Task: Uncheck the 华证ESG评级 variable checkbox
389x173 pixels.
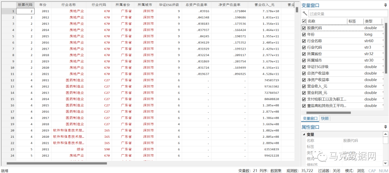Action: point(304,67)
